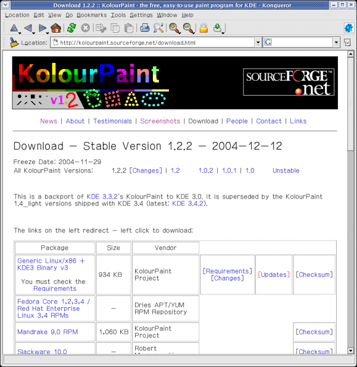Clear location bar with the broom icon
Viewport: 357px width, 367px height.
click(14, 43)
